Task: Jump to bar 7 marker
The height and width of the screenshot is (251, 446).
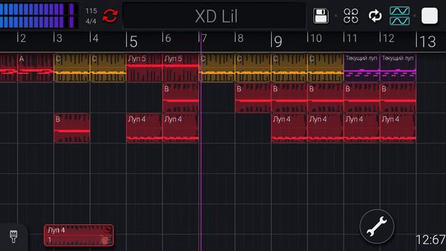Action: (x=203, y=38)
